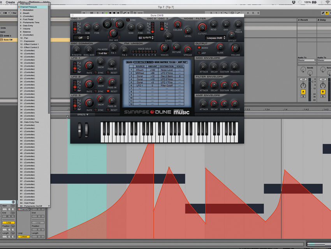Toggle the draw mode pencil icon
This screenshot has height=249, width=331.
323,13
